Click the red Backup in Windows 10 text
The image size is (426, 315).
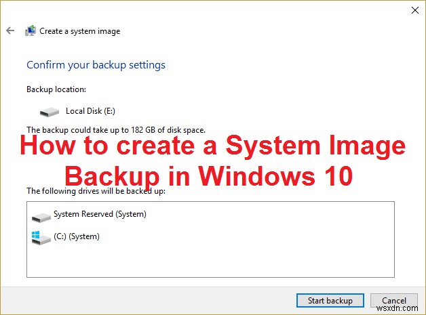tap(208, 175)
